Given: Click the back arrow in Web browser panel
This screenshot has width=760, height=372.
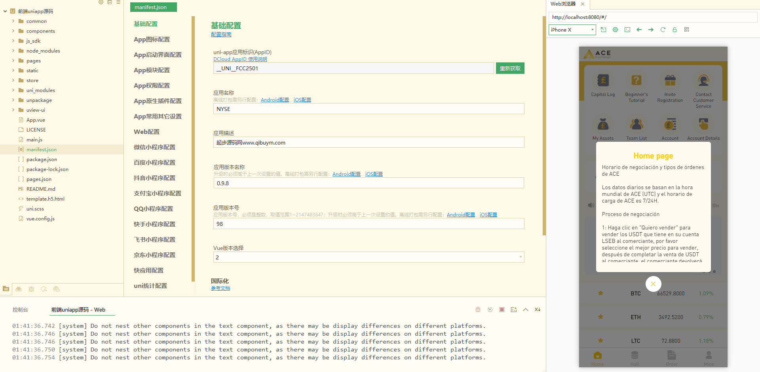Looking at the screenshot, I should click(639, 30).
